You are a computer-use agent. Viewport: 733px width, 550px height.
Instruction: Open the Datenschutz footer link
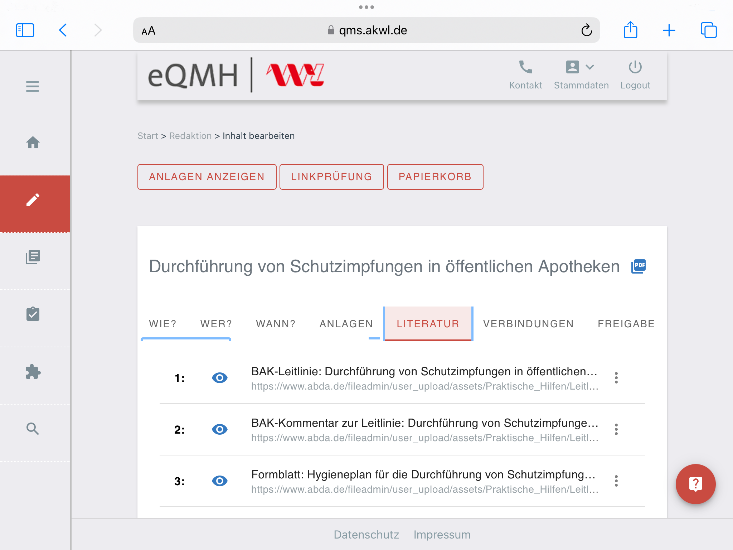366,535
